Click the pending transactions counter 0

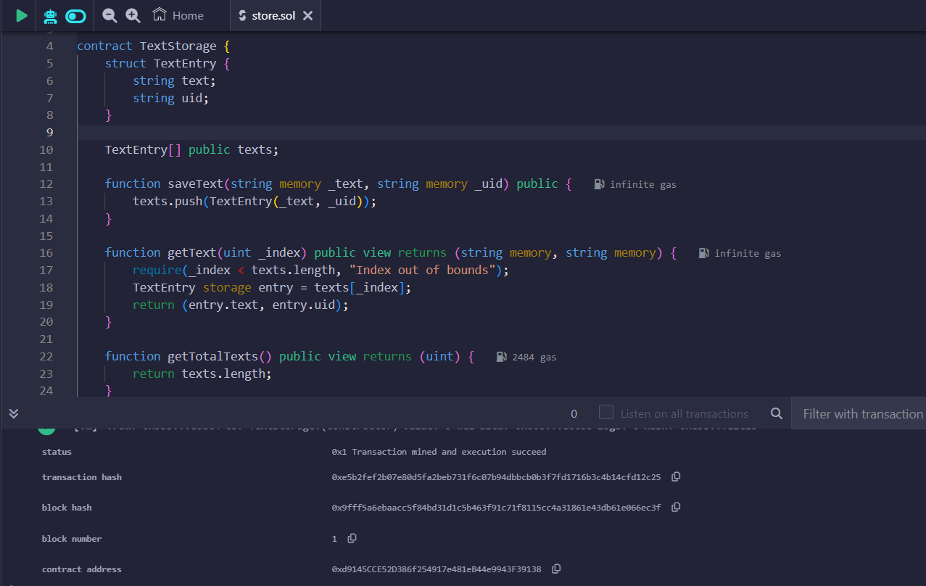tap(574, 413)
